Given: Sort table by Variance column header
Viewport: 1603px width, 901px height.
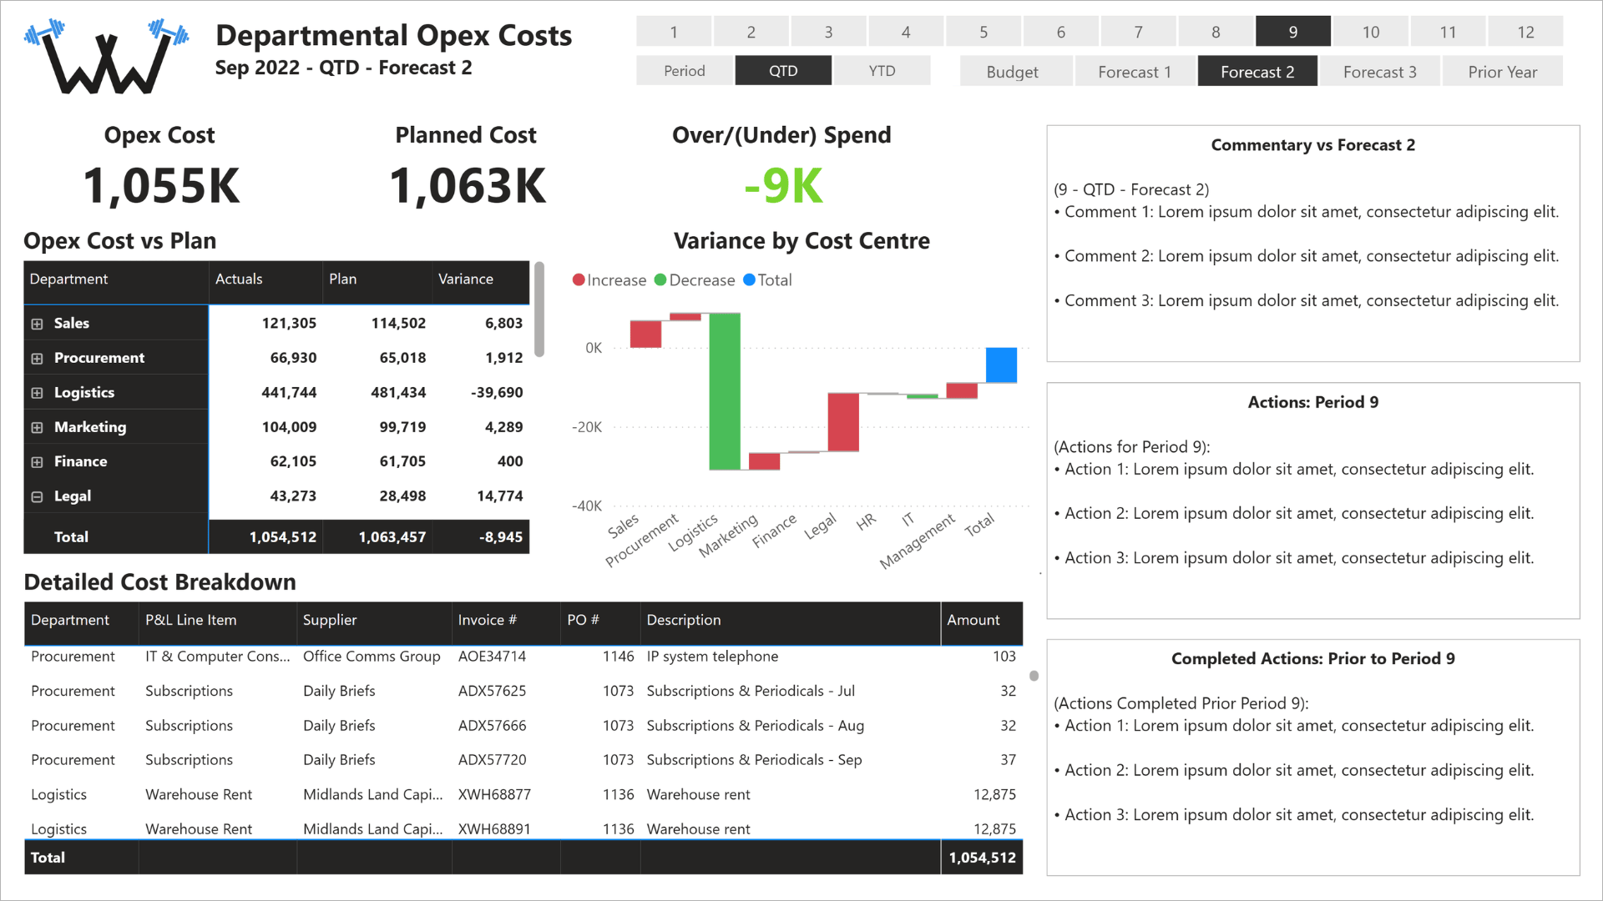Looking at the screenshot, I should click(x=466, y=279).
